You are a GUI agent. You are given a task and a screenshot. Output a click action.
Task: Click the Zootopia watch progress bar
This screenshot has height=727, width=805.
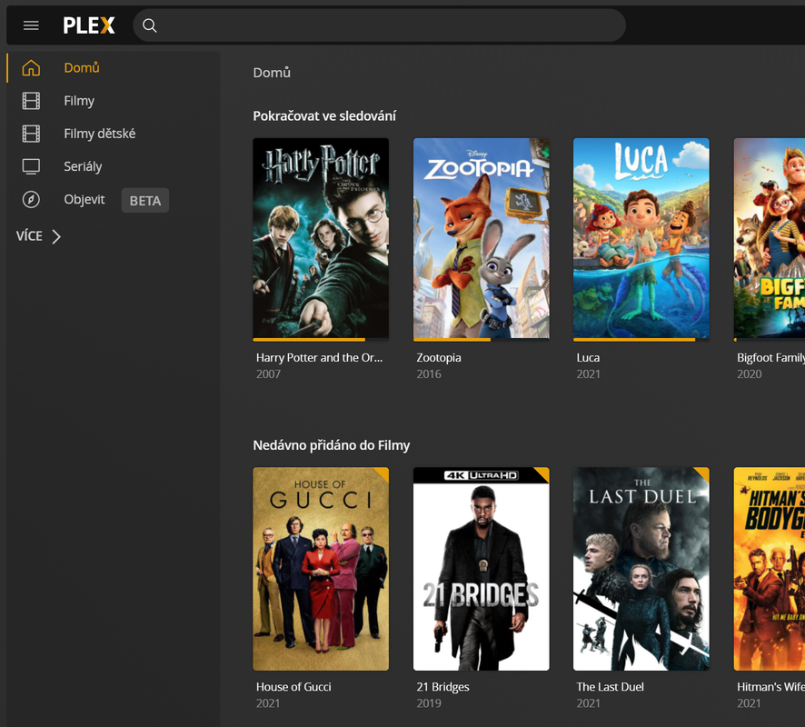click(x=481, y=339)
